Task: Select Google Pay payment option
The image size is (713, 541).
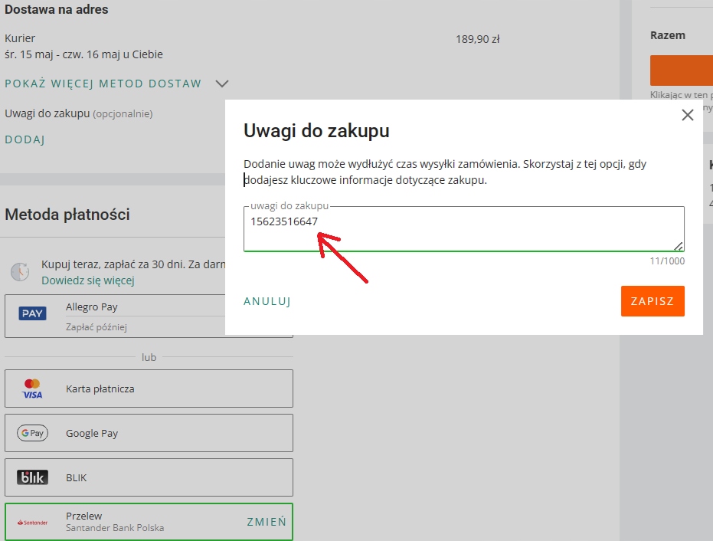Action: 149,433
